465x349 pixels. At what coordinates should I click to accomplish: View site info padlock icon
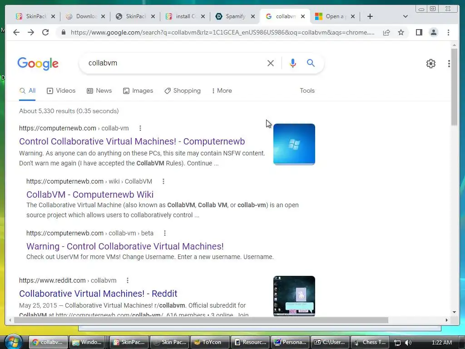[x=63, y=32]
